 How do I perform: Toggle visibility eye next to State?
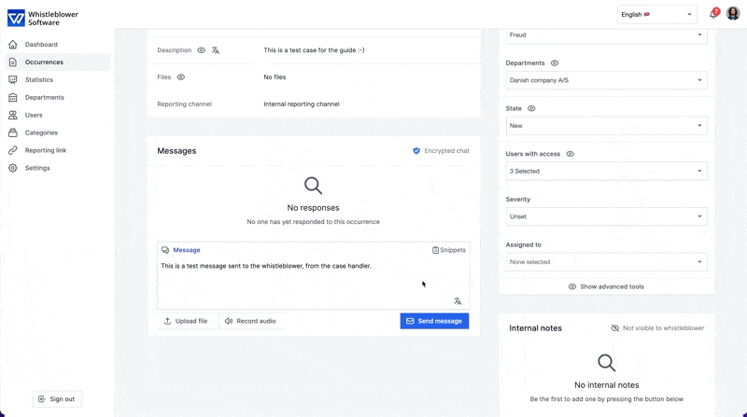click(x=531, y=109)
